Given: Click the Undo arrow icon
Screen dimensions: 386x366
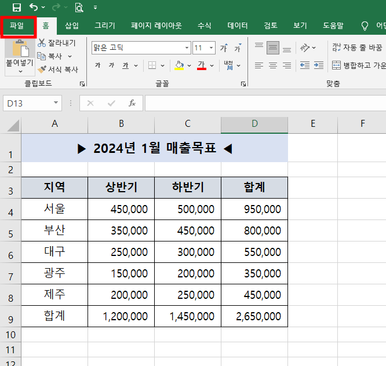Looking at the screenshot, I should 34,7.
